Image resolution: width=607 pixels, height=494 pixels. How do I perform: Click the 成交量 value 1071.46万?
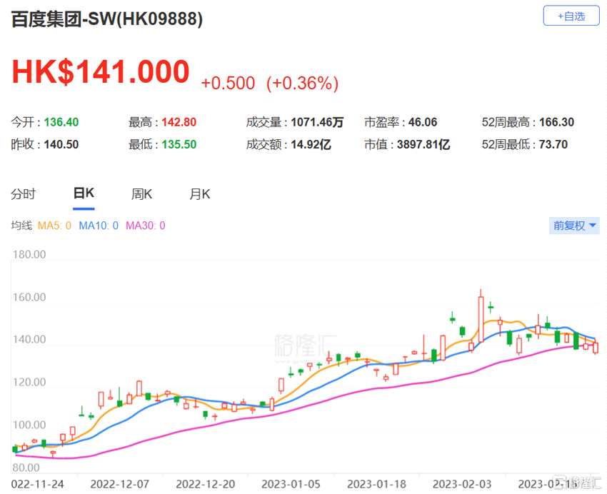(x=317, y=122)
